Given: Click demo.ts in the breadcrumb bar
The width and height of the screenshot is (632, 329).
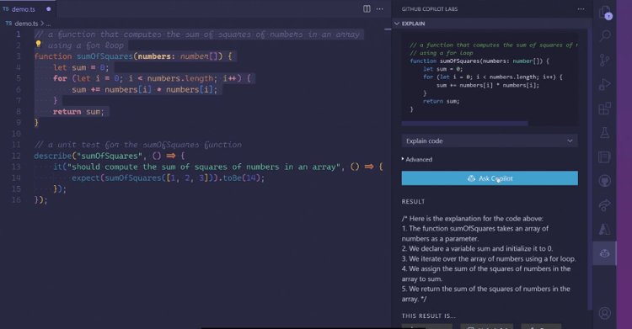Looking at the screenshot, I should point(26,24).
